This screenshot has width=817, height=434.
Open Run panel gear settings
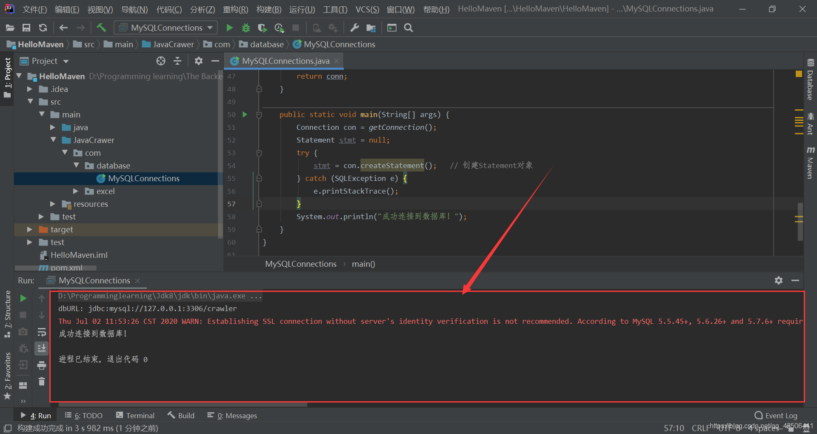point(779,280)
